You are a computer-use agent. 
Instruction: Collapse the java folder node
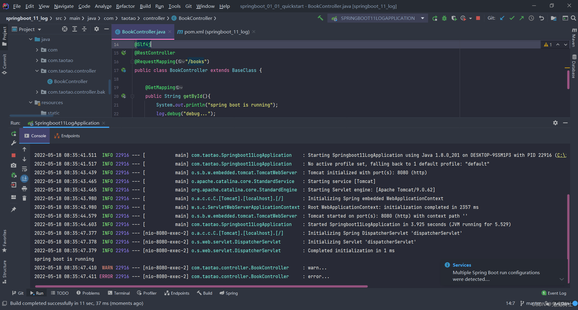click(x=31, y=39)
